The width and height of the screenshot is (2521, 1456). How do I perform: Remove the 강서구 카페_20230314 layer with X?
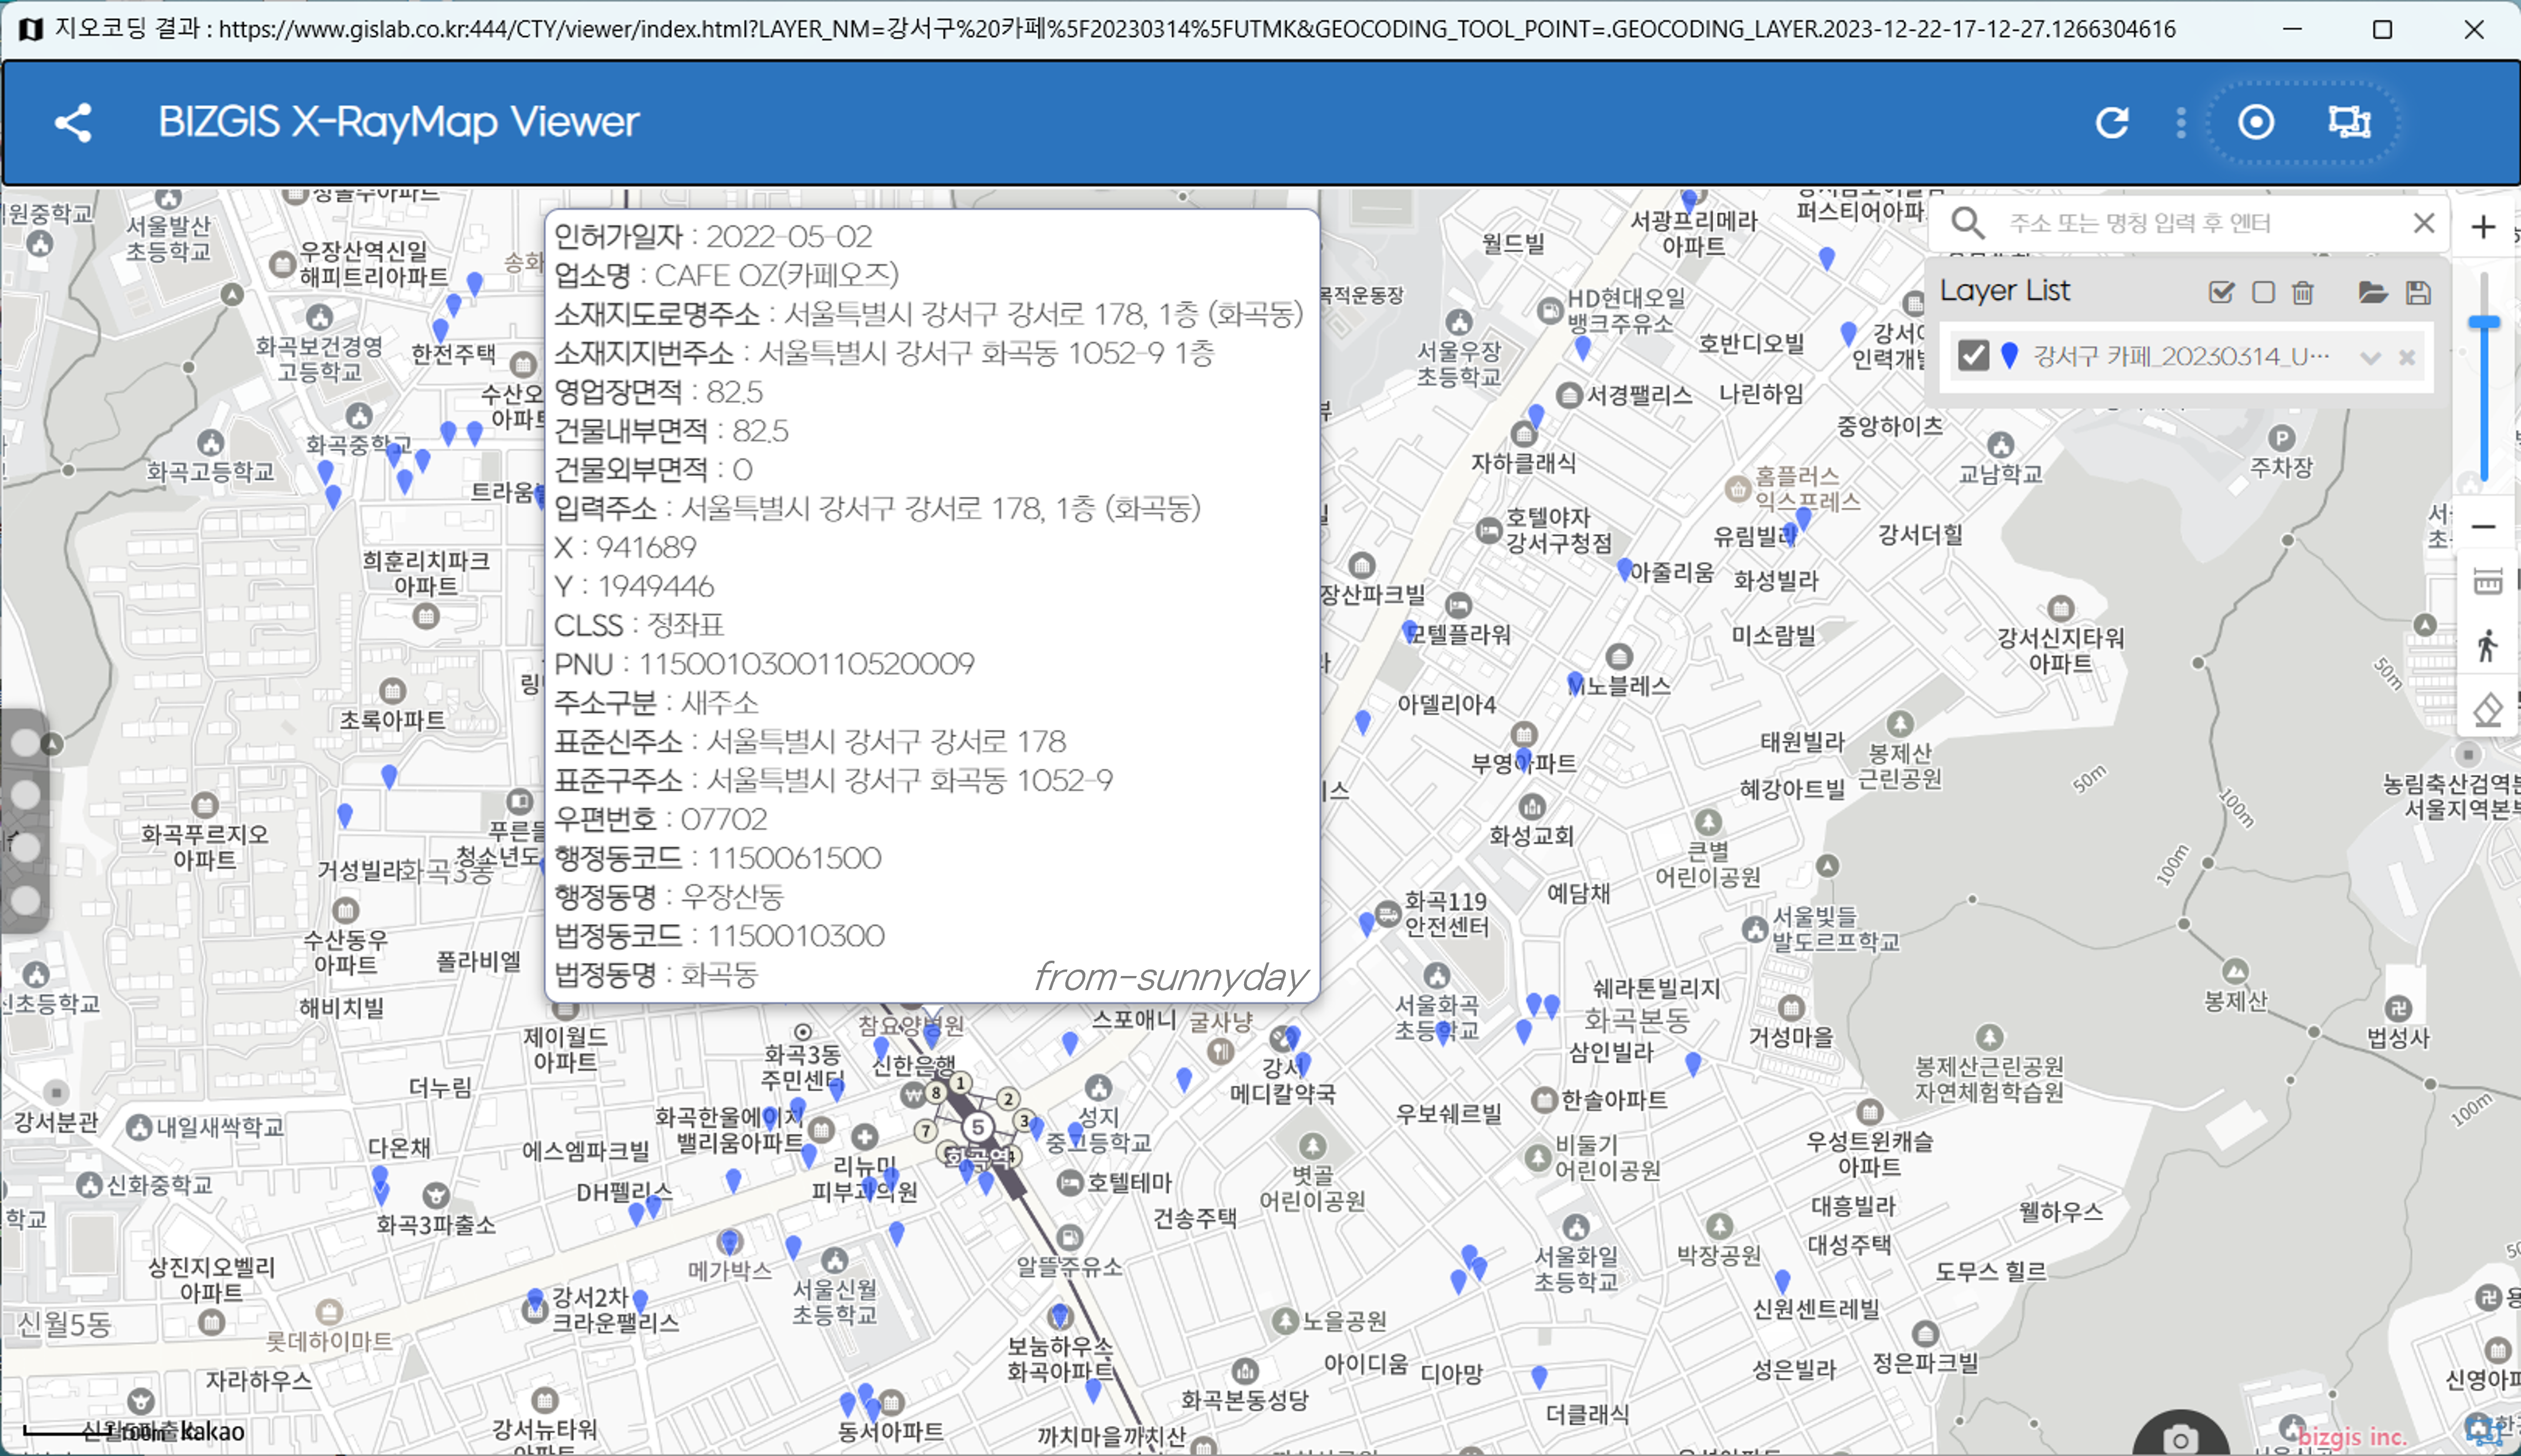(2408, 357)
